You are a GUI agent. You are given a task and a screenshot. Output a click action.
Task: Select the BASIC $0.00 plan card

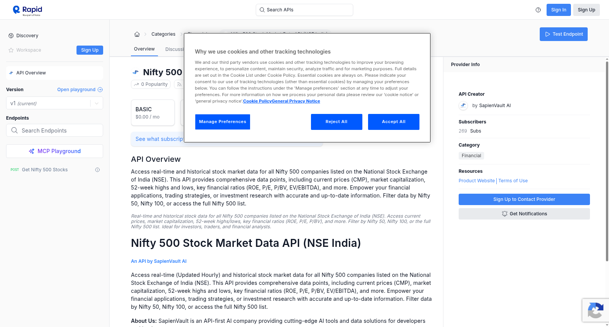[x=153, y=113]
